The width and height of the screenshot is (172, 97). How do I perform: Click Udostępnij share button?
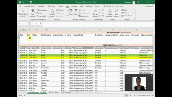148,6
